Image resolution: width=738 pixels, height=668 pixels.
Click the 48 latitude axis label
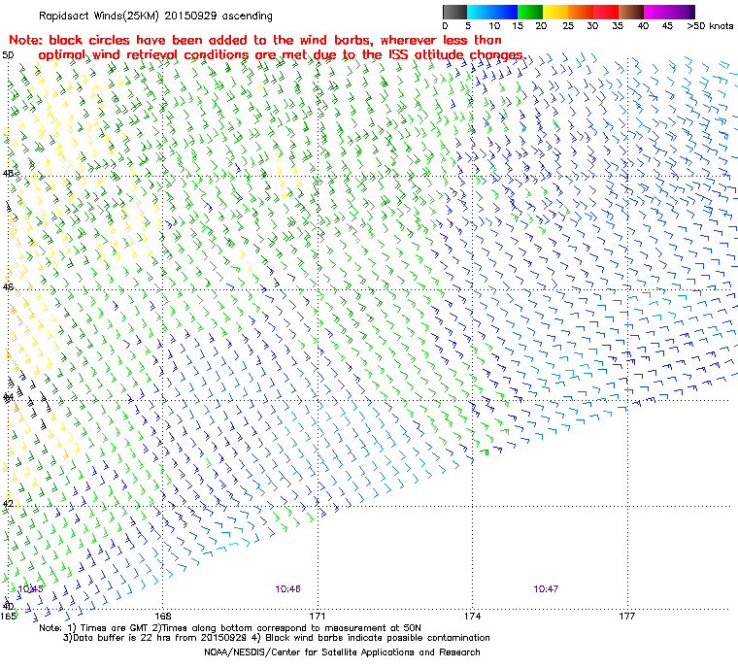tap(8, 173)
